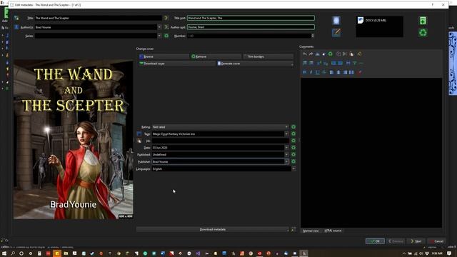457x257 pixels.
Task: Go to the Next book button
Action: [416, 241]
